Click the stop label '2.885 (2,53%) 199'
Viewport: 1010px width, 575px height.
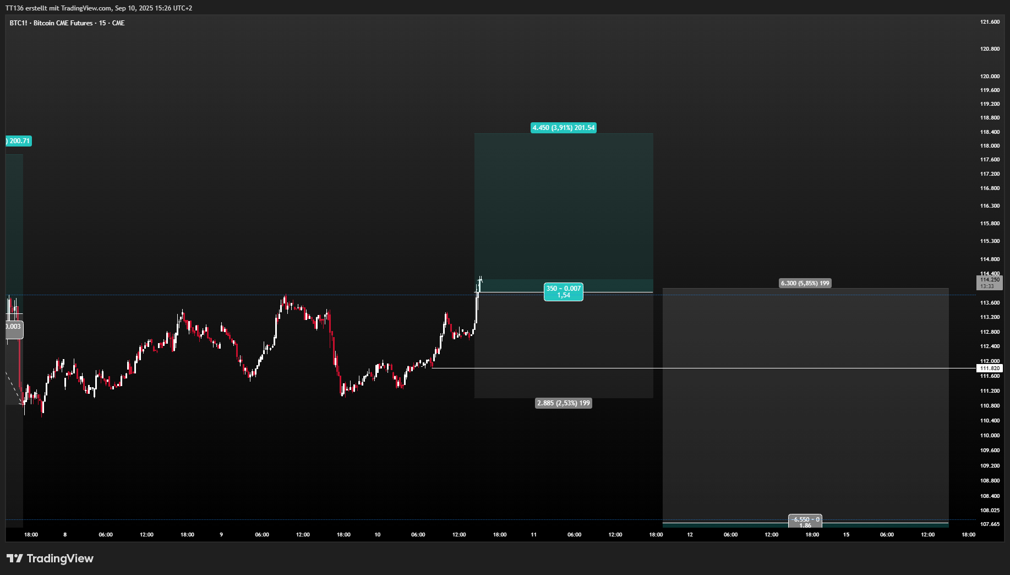[x=564, y=403]
